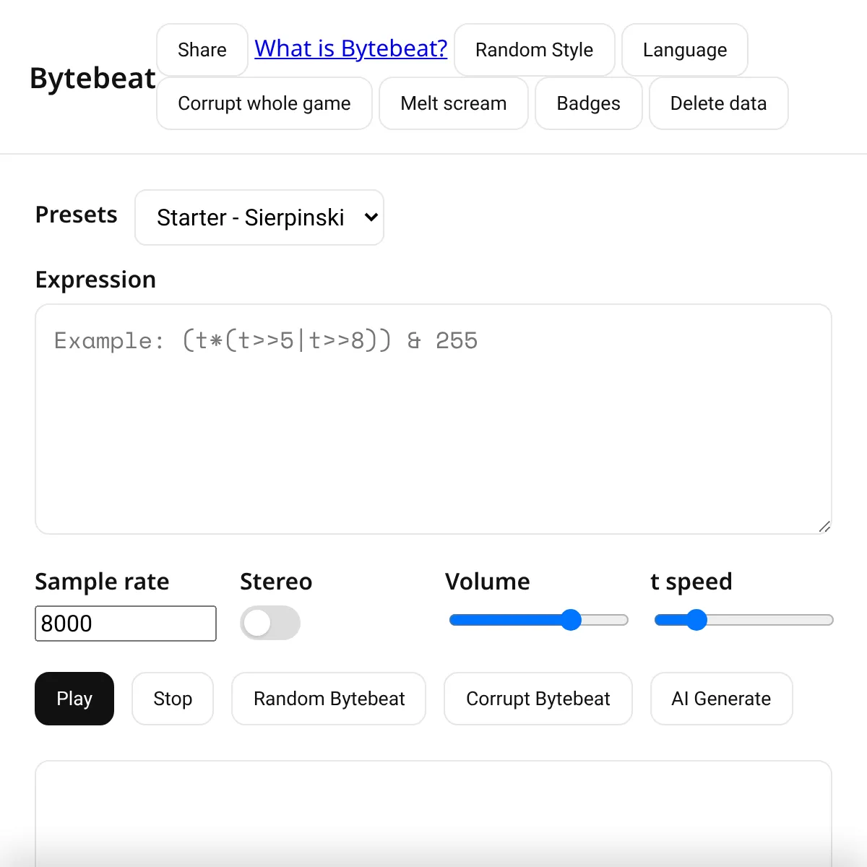Screen dimensions: 867x867
Task: Trigger the Melt scream effect
Action: 453,103
